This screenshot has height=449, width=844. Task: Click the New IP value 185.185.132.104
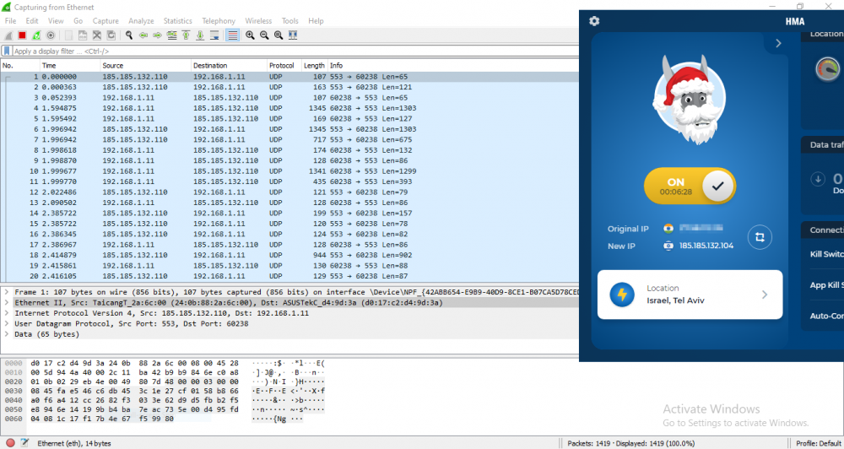click(x=706, y=246)
